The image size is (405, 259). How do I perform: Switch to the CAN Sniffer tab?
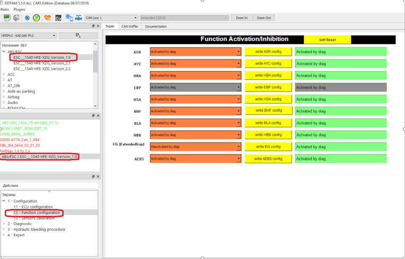click(x=130, y=26)
